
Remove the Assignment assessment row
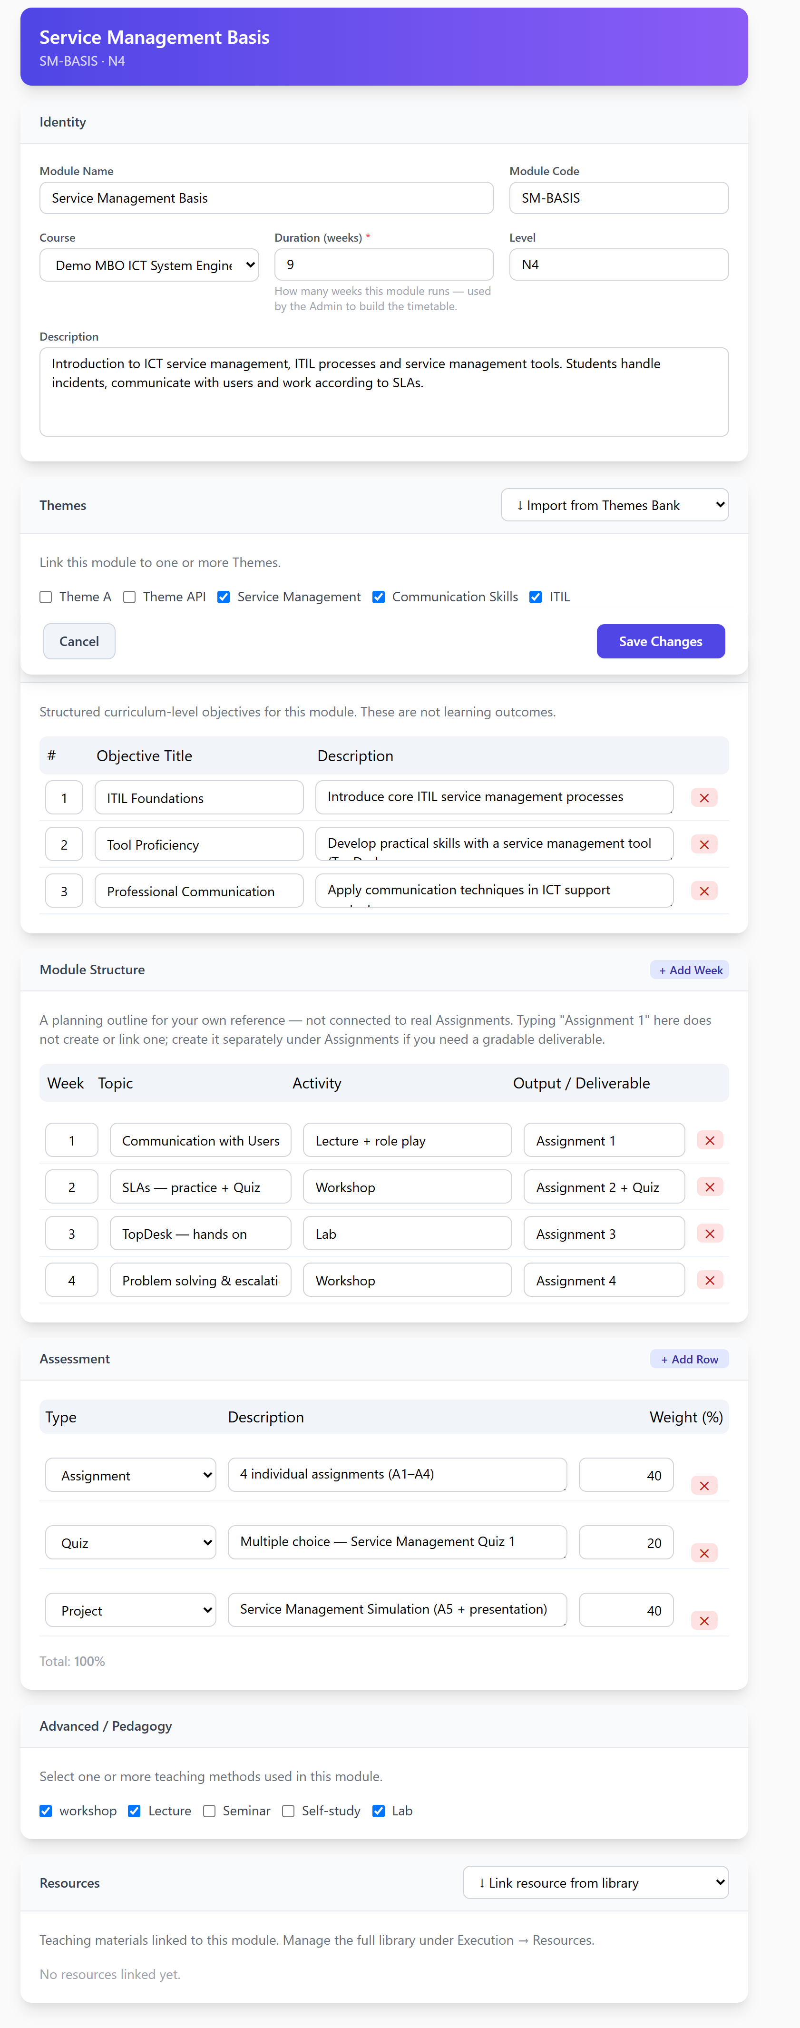(x=704, y=1485)
